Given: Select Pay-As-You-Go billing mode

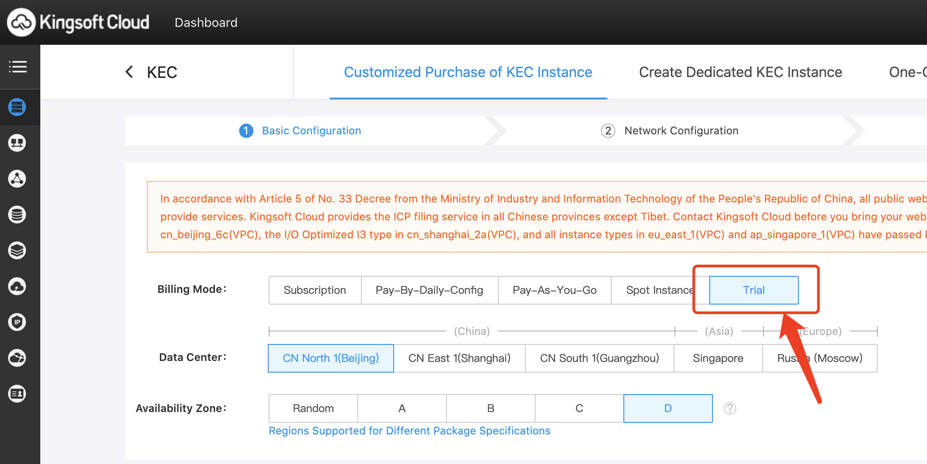Looking at the screenshot, I should coord(554,290).
